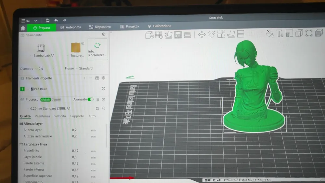The width and height of the screenshot is (325, 183).
Task: Open the Anteprima tab
Action: (x=71, y=27)
